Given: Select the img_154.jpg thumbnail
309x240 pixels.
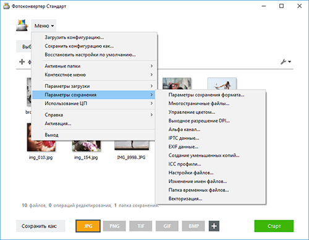Looking at the screenshot, I should click(86, 145).
